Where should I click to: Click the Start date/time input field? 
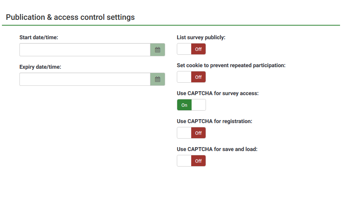tap(85, 50)
